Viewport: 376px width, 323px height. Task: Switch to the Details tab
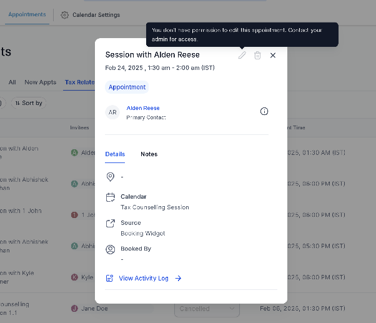point(115,154)
